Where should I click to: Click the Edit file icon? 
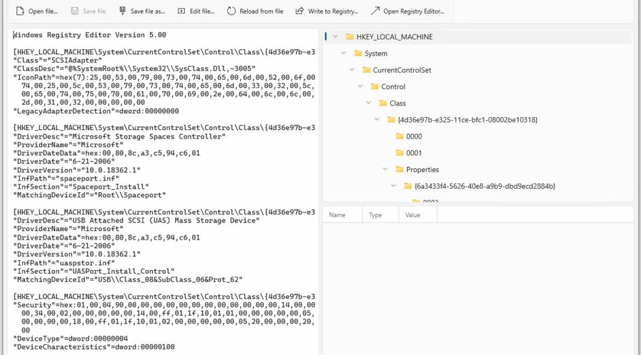pyautogui.click(x=181, y=11)
